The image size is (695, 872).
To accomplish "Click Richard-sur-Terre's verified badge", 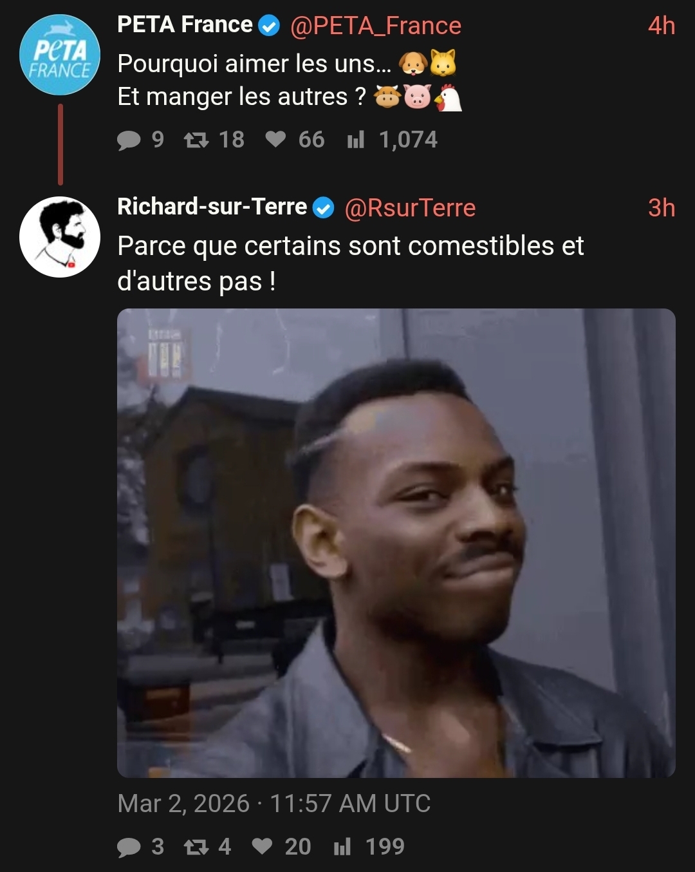I will point(323,208).
